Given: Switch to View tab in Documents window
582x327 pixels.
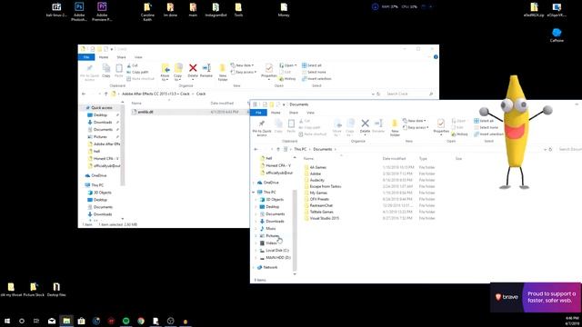Looking at the screenshot, I should click(x=310, y=113).
